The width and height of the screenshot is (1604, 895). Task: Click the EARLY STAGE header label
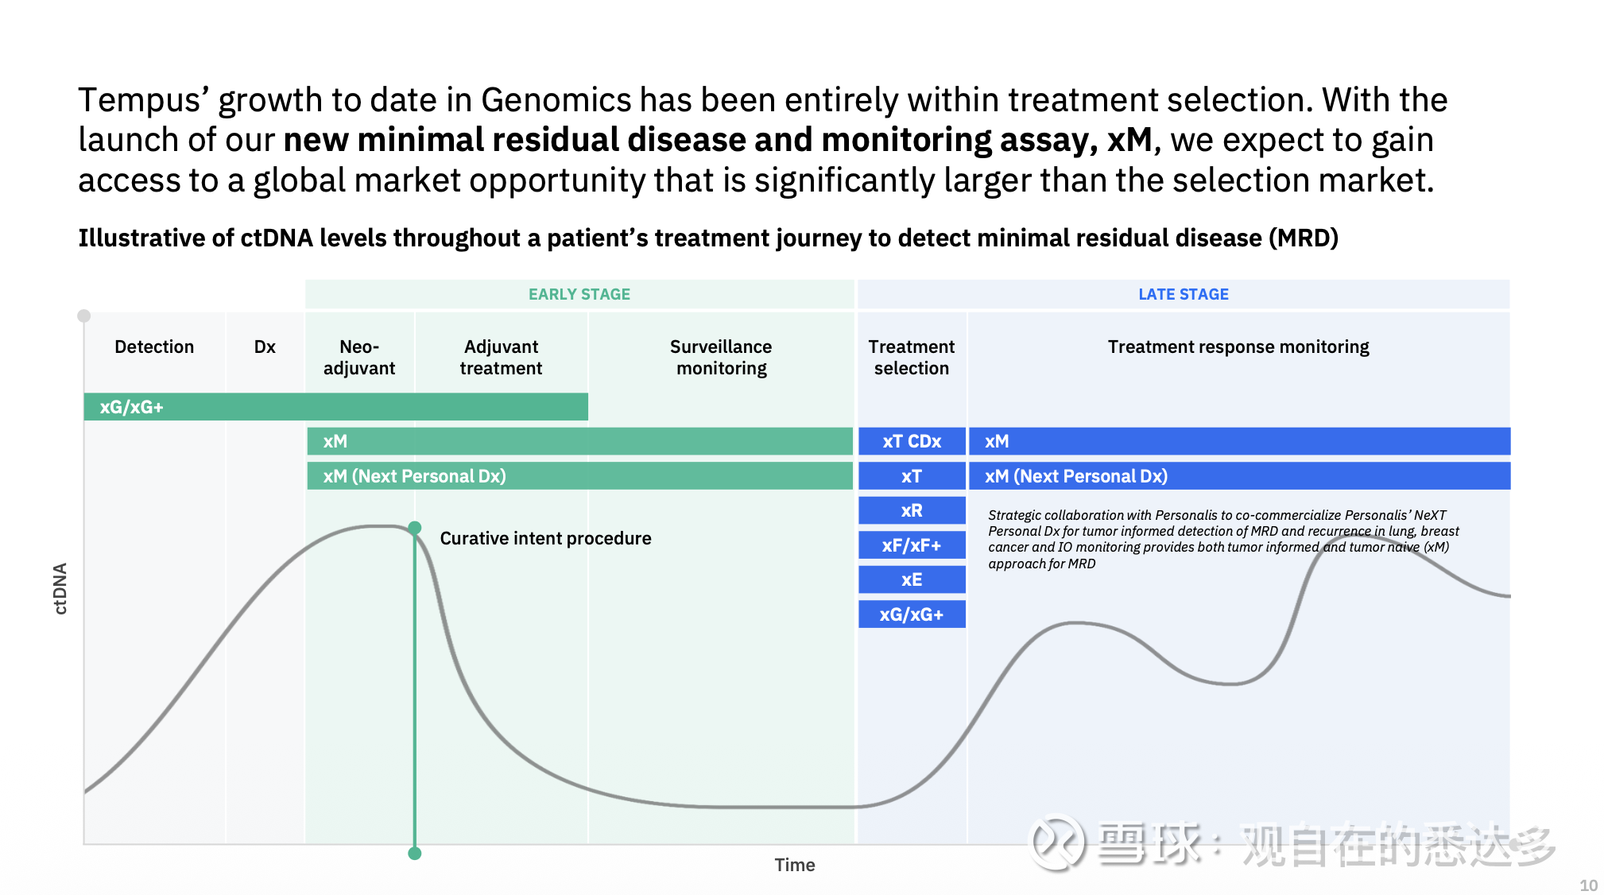click(579, 294)
